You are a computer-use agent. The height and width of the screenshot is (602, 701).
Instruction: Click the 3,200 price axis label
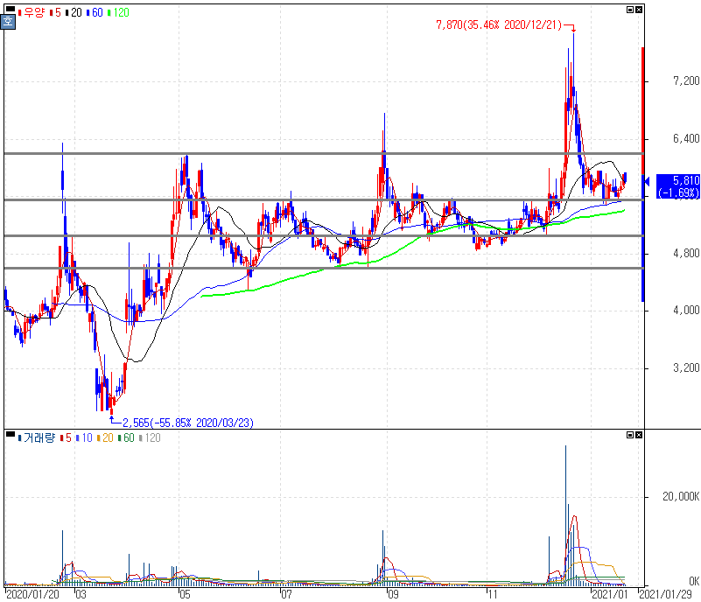tap(686, 367)
